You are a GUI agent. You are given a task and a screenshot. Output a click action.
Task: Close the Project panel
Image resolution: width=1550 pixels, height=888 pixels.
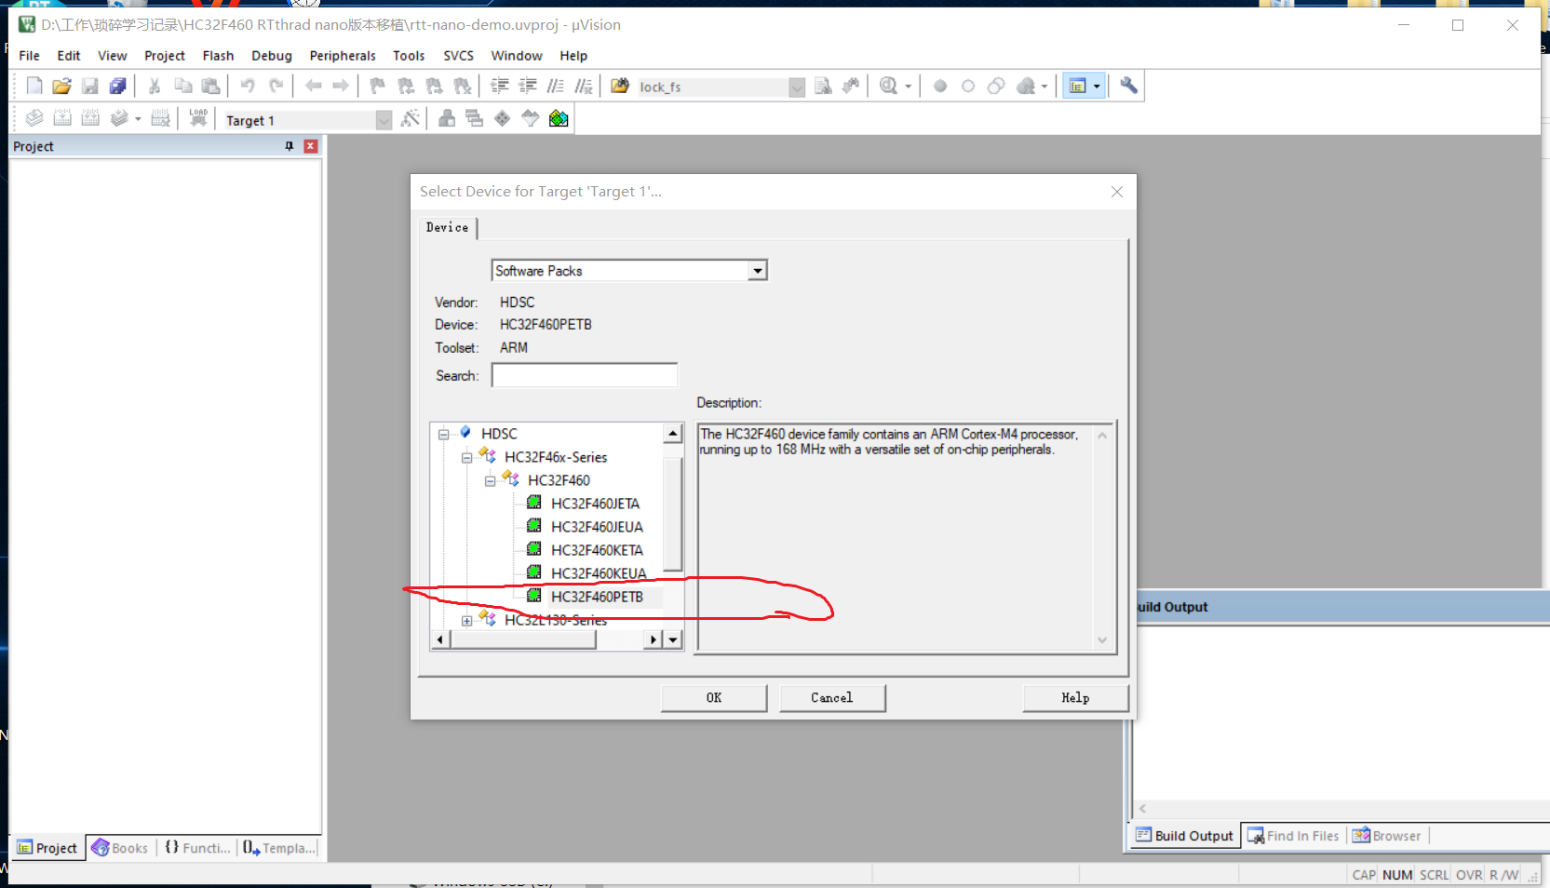(x=311, y=146)
